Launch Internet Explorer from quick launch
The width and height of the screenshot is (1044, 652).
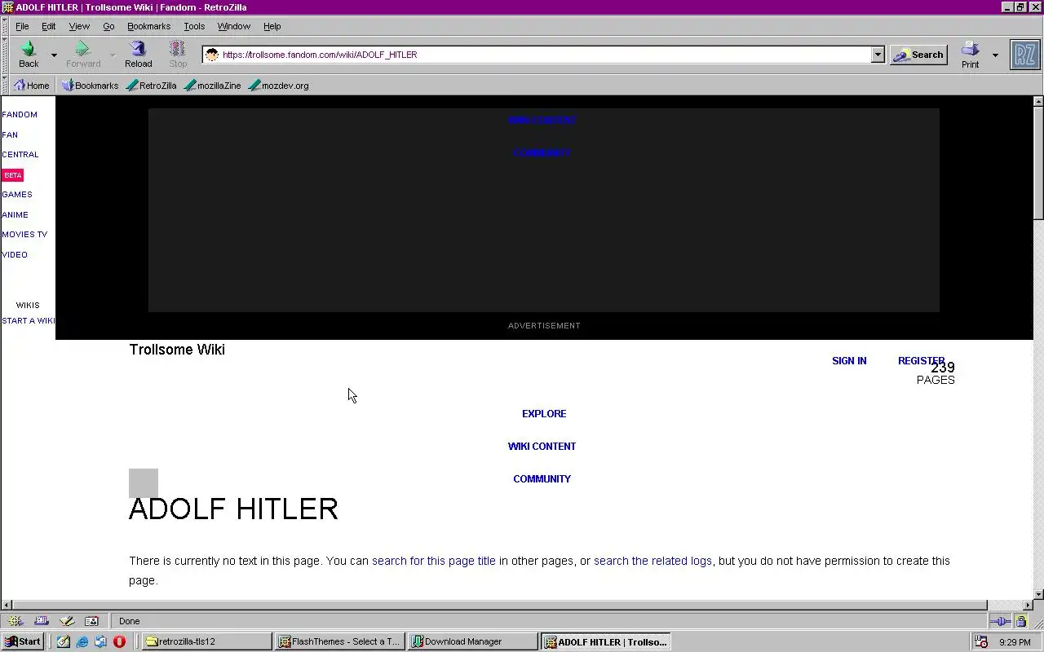82,642
